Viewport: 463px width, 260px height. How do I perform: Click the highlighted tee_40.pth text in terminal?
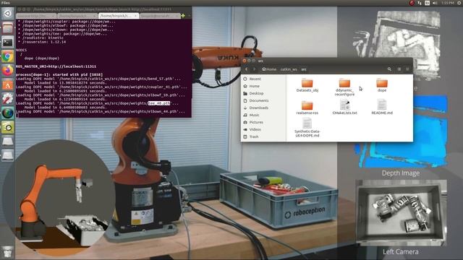point(159,103)
